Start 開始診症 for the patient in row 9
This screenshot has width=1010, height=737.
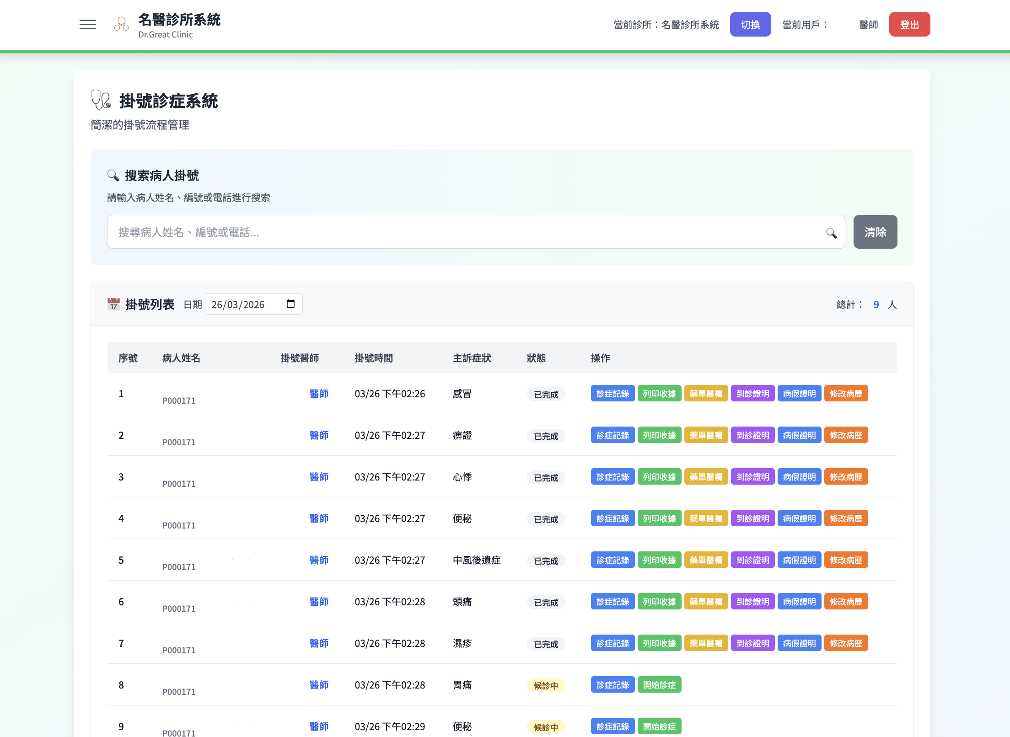tap(659, 726)
